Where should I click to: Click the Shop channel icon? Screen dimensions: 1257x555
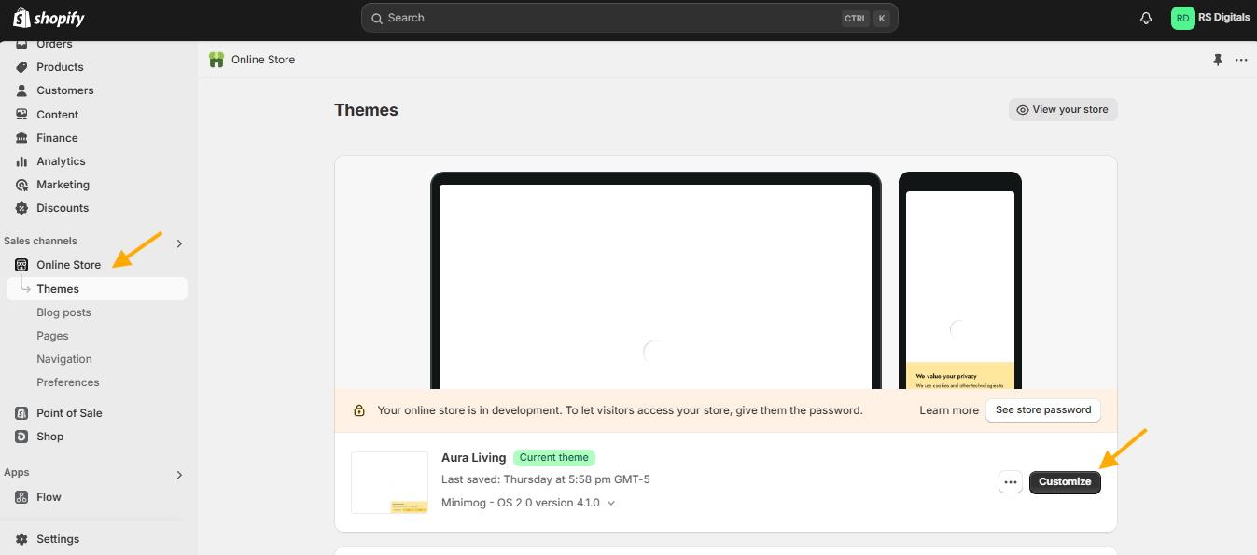[x=21, y=437]
